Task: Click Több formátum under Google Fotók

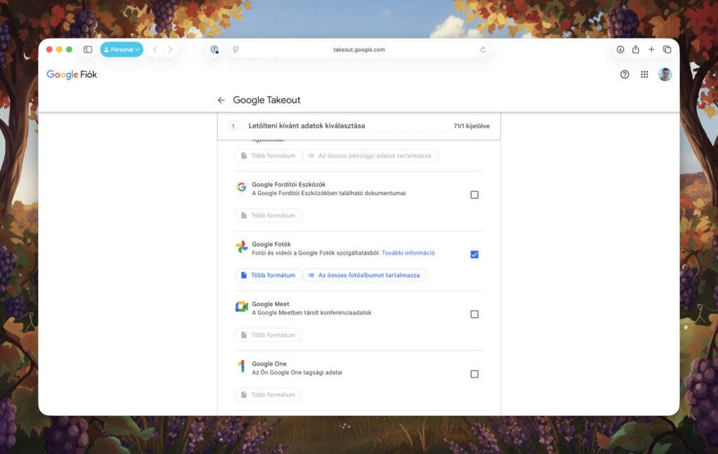Action: tap(269, 275)
